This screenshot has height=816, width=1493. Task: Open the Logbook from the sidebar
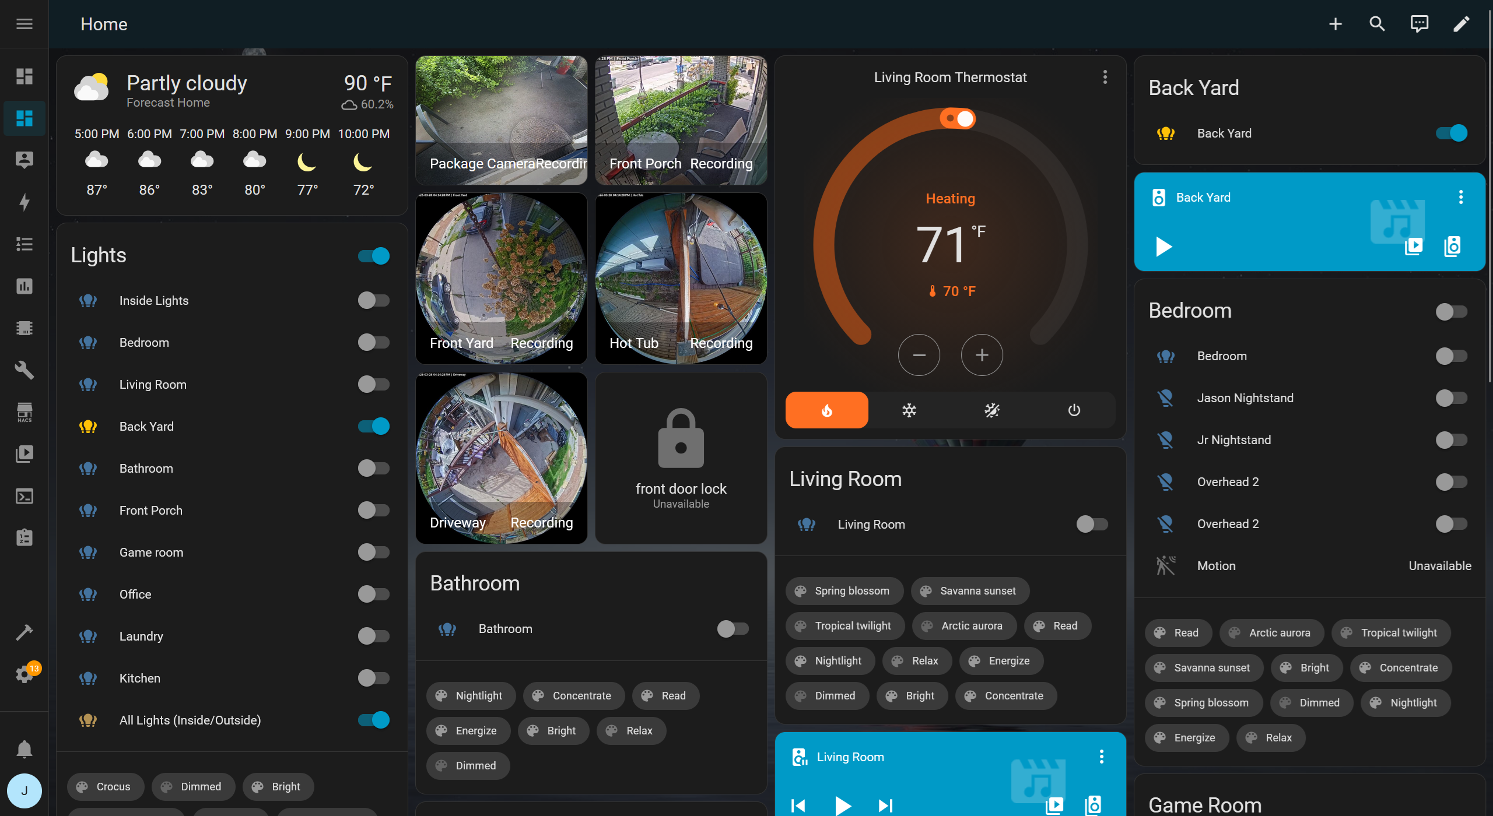coord(24,244)
